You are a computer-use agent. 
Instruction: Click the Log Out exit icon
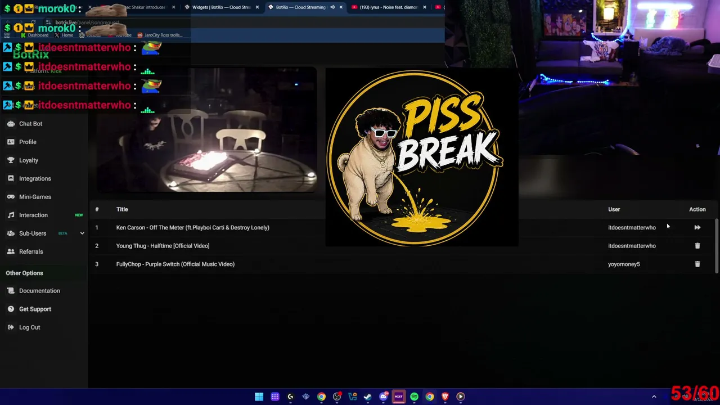11,327
